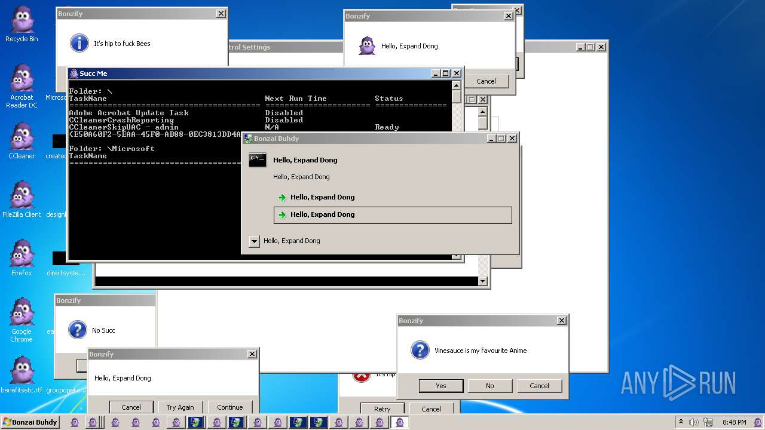Click Cancel left of Try Again
This screenshot has width=765, height=430.
point(131,407)
